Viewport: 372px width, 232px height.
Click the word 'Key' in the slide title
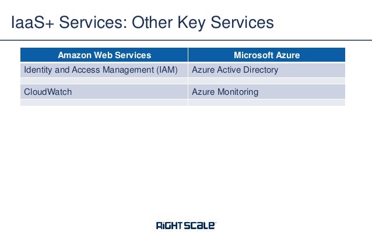(192, 23)
